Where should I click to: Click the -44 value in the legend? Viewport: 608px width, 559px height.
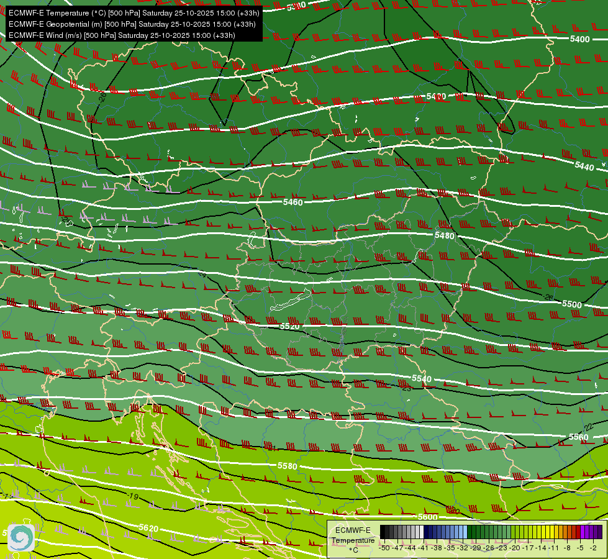pos(411,548)
